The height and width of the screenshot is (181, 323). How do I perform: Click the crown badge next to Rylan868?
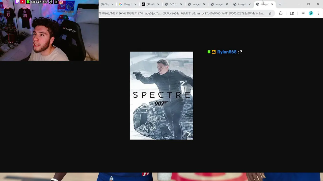tap(214, 52)
